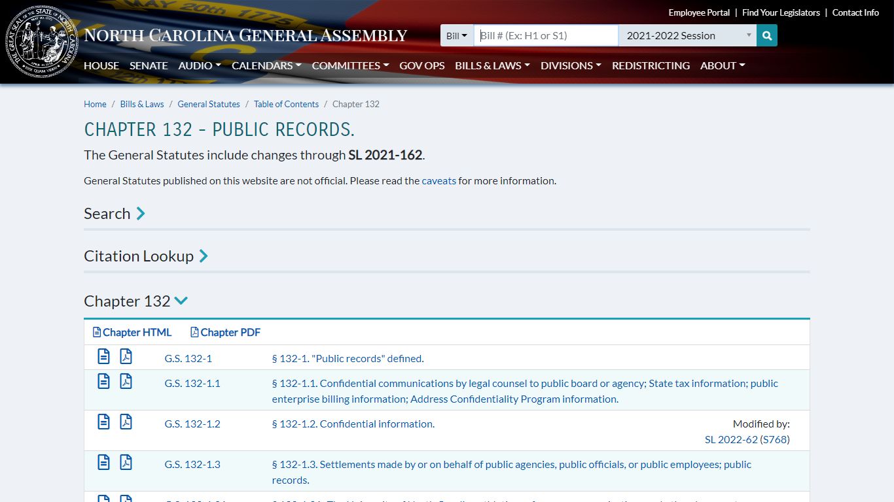
Task: Open the Audio dropdown menu
Action: (x=200, y=65)
